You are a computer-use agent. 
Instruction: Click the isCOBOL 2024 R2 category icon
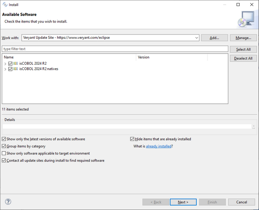(x=16, y=63)
